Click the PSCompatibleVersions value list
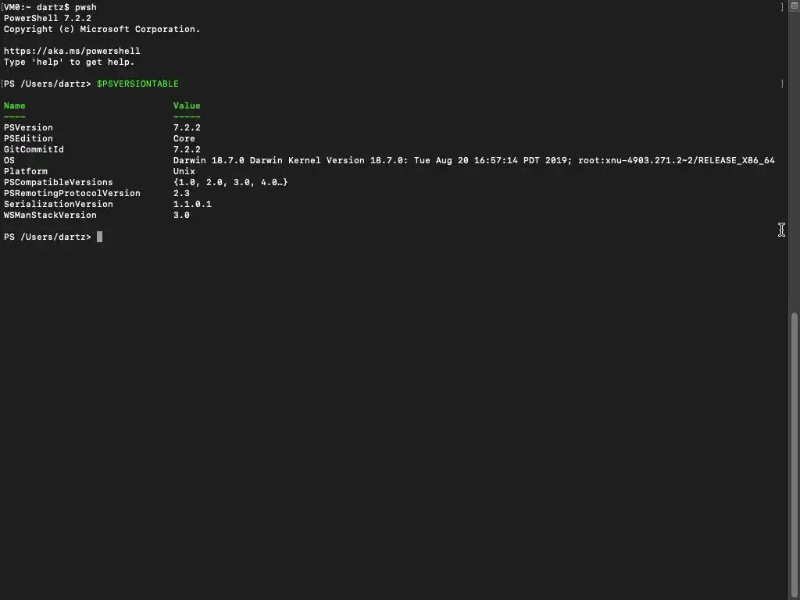Viewport: 800px width, 600px height. [230, 182]
